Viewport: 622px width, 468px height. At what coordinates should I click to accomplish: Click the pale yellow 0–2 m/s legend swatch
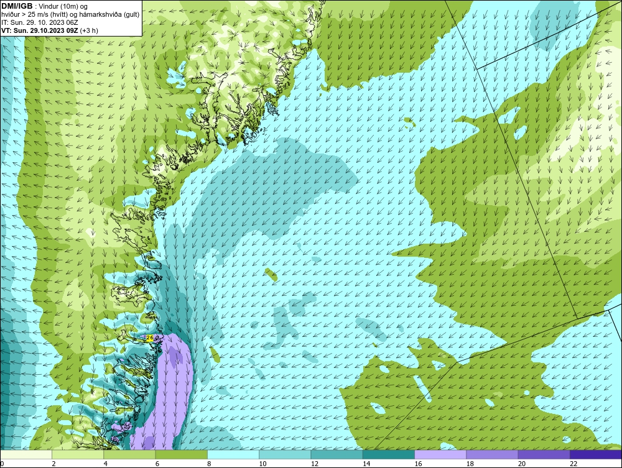coord(26,454)
